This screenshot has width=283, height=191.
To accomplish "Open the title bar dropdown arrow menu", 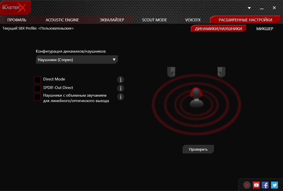I will coord(249,8).
